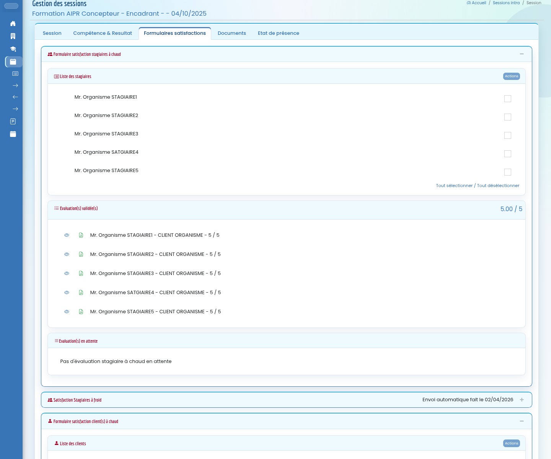Open Actions menu for Liste des stagiaires
This screenshot has width=551, height=459.
(x=512, y=76)
